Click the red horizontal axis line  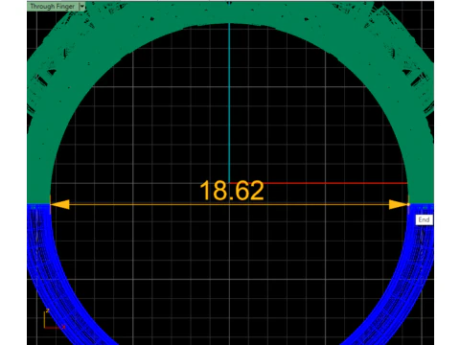[x=319, y=183]
